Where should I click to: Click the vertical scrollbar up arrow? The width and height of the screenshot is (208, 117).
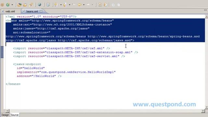[206, 17]
